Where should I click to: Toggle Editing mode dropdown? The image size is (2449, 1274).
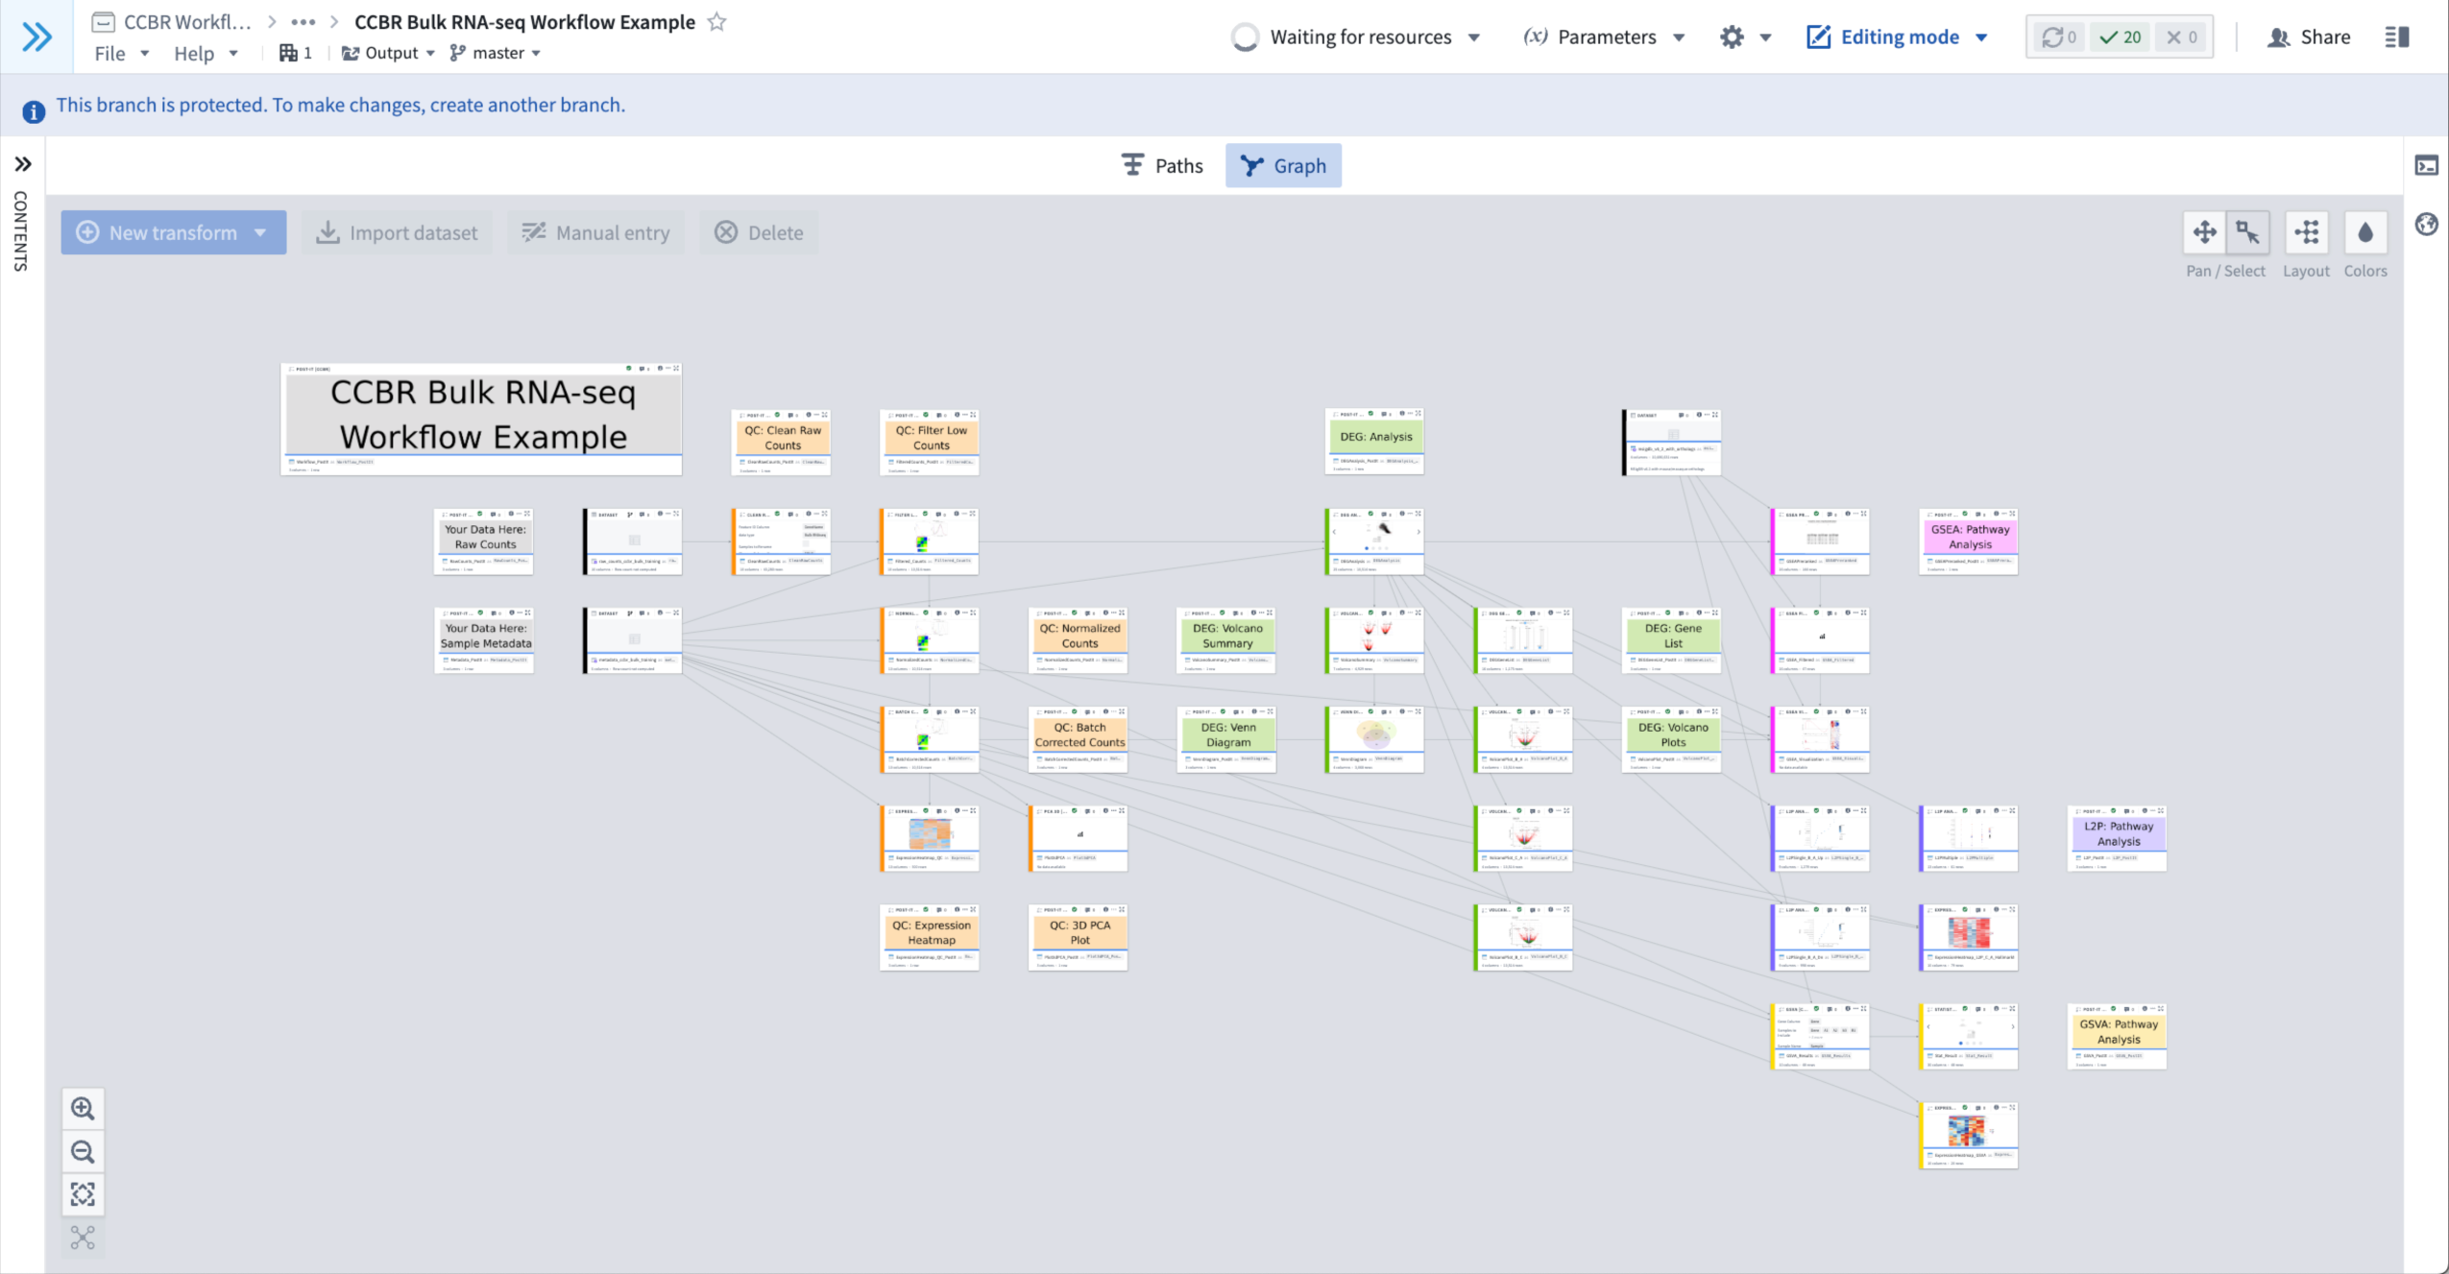[x=1898, y=37]
